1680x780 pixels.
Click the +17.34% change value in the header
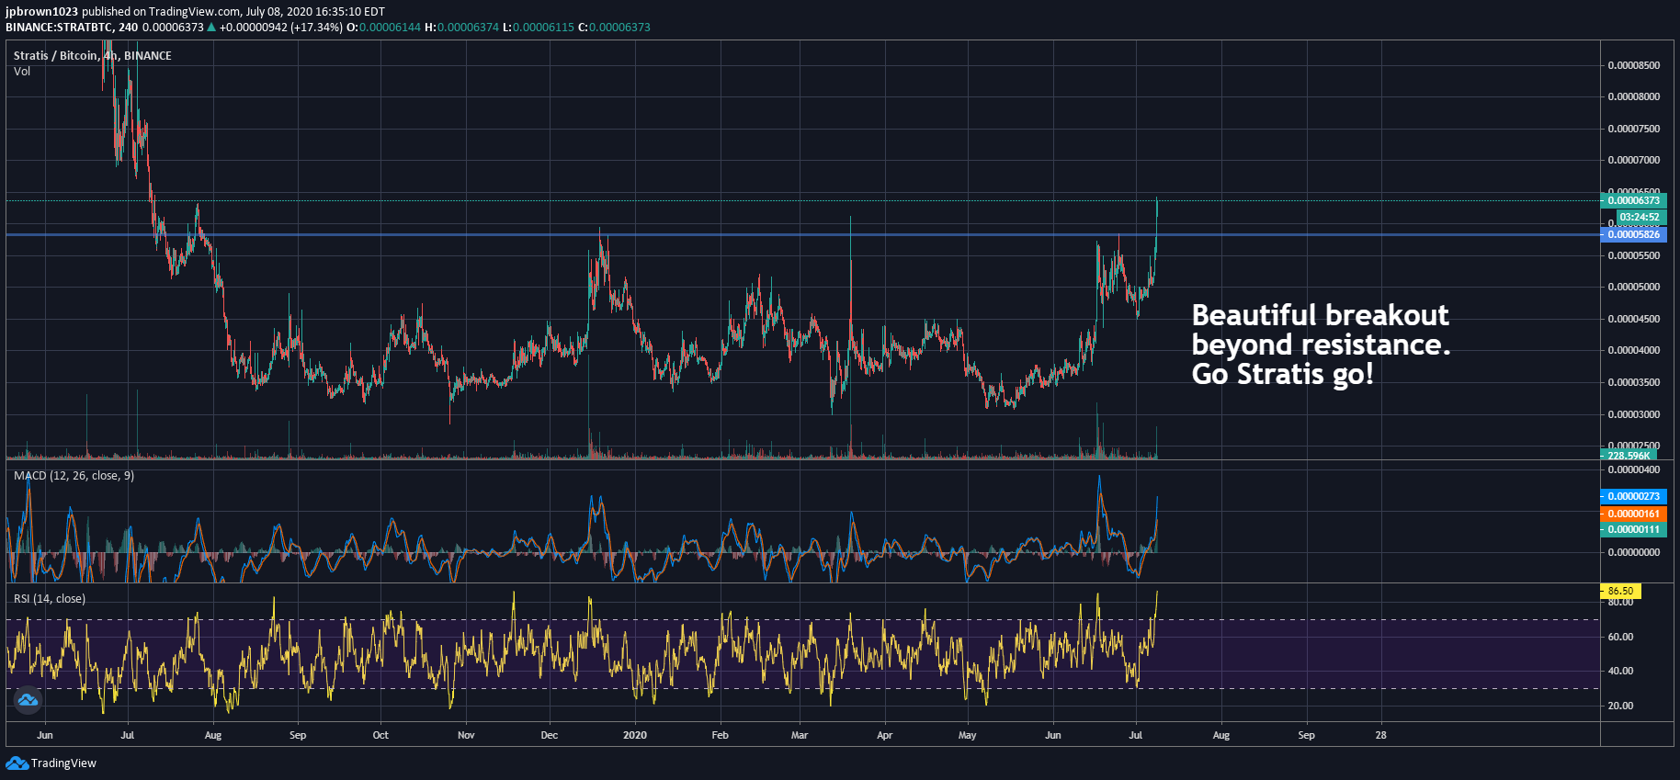(x=317, y=28)
